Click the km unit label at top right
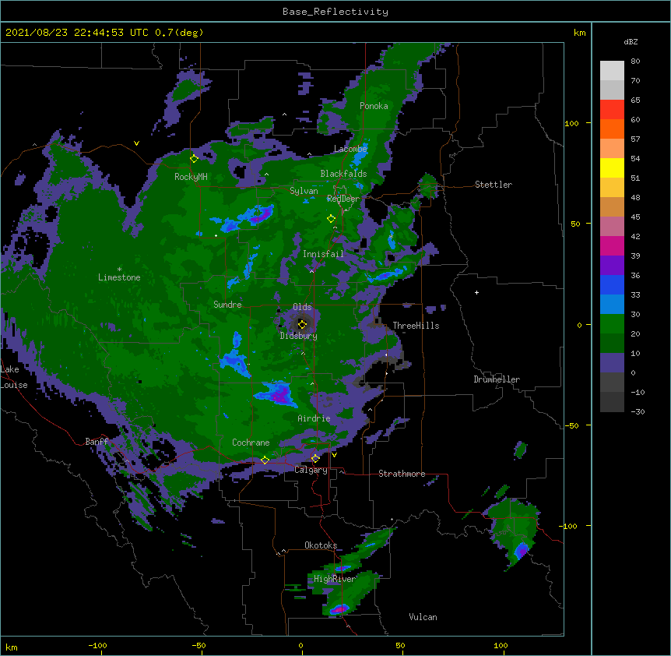This screenshot has width=671, height=656. (x=580, y=33)
